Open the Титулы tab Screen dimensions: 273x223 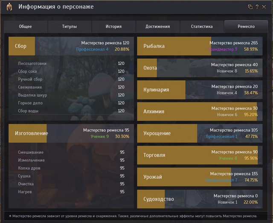click(70, 26)
